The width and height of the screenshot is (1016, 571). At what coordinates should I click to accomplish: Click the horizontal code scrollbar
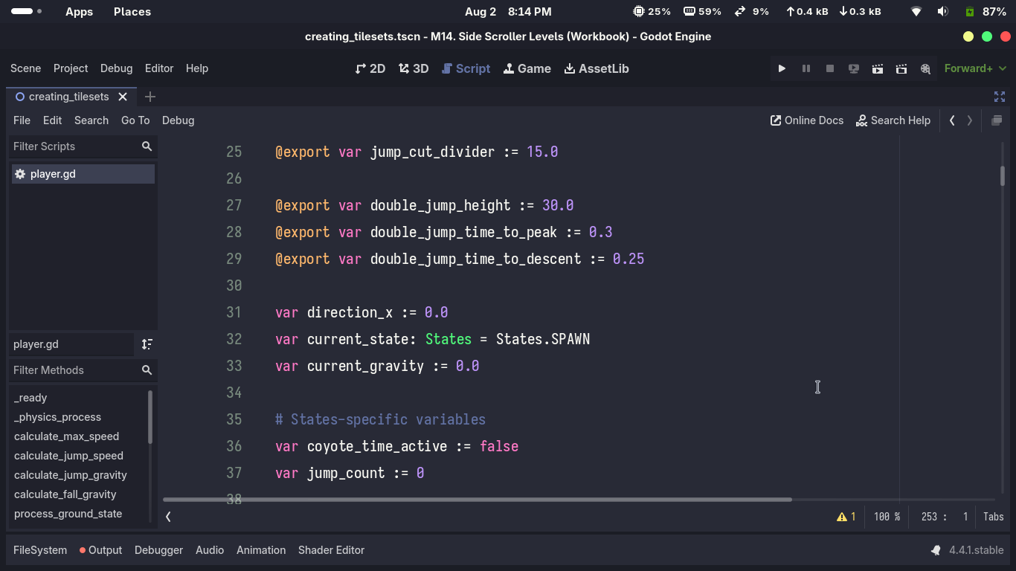coord(478,500)
